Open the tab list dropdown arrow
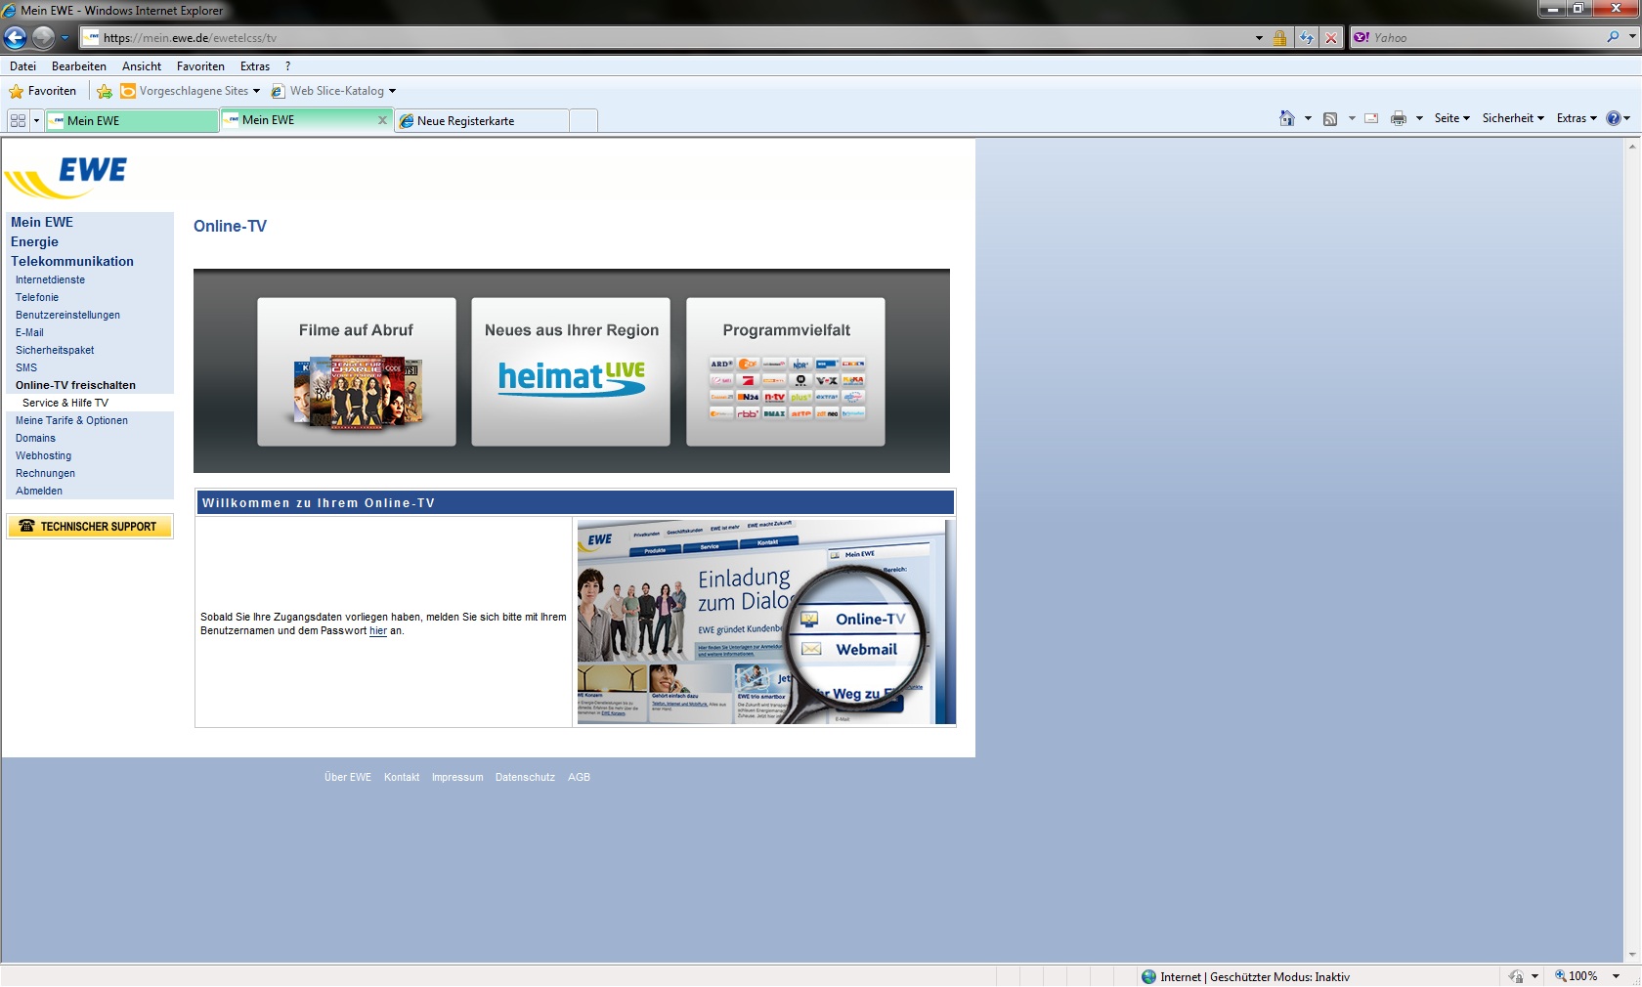1642x987 pixels. click(37, 120)
